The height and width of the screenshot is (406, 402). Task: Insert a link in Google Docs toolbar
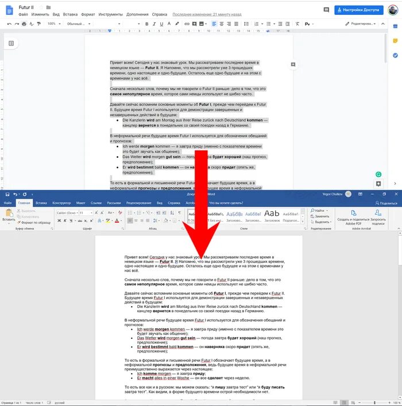coord(187,24)
